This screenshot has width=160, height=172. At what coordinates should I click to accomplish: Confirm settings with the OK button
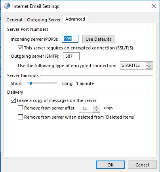(110, 165)
